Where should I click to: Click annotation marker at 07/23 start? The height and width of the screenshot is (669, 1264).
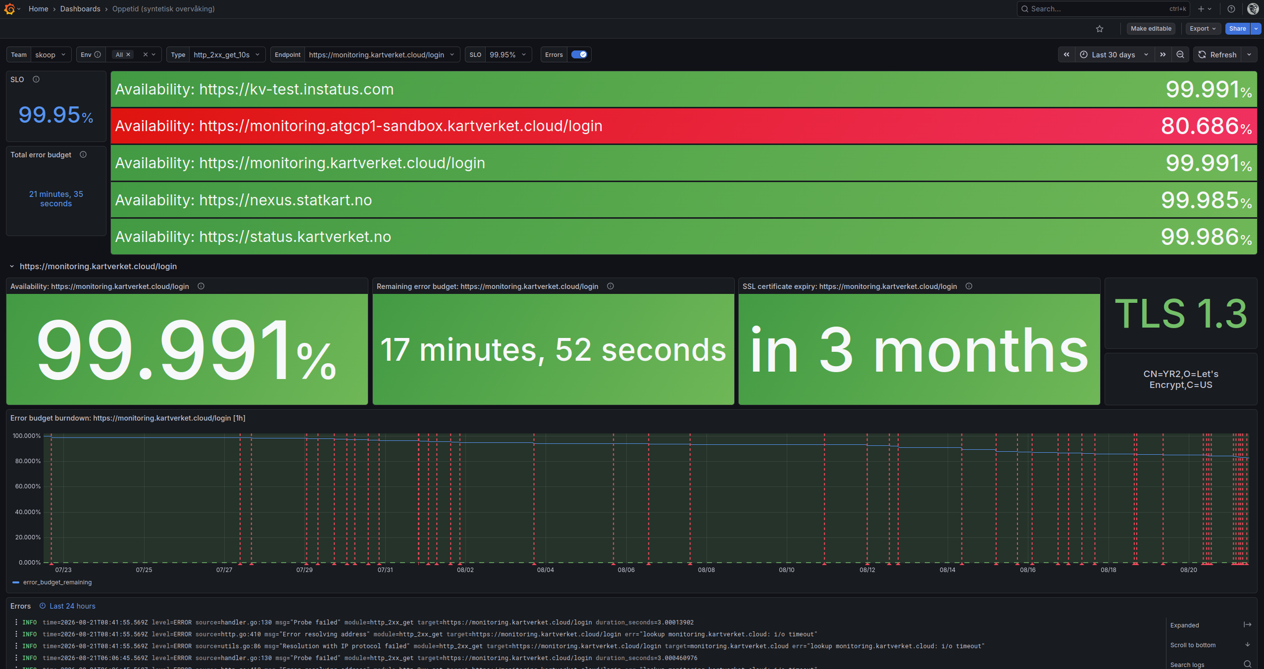click(51, 563)
